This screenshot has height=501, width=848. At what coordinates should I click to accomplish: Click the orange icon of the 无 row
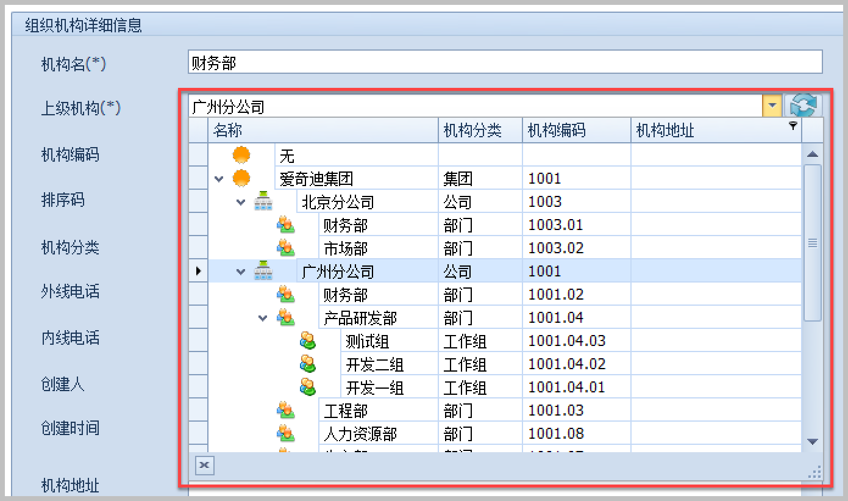(241, 156)
